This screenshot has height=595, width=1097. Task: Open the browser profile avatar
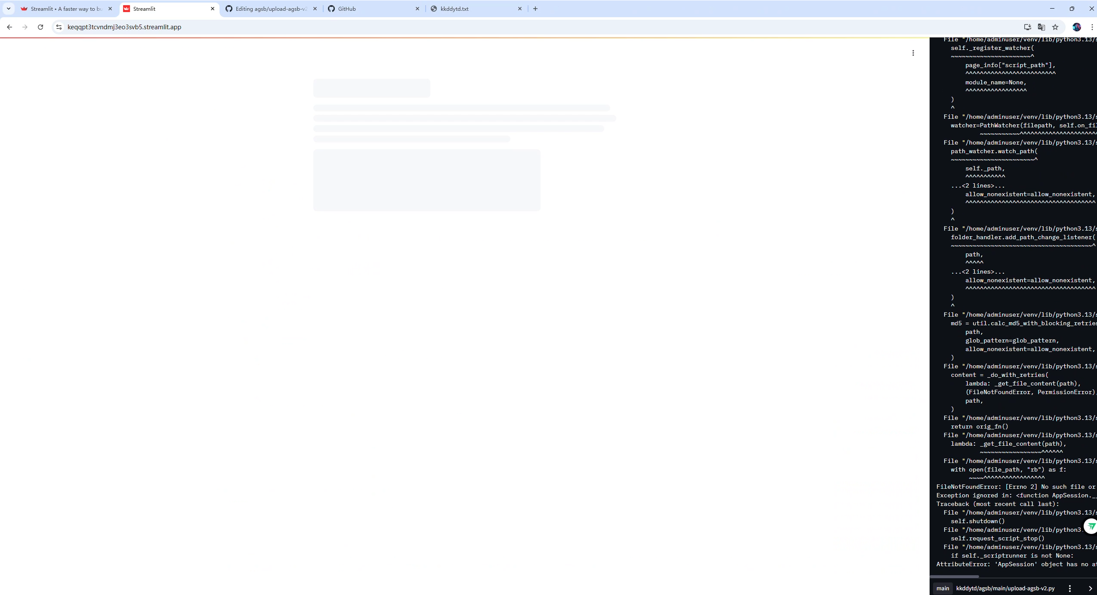point(1077,27)
